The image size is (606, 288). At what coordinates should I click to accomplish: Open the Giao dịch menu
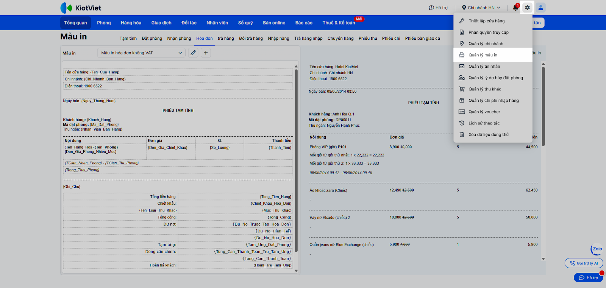click(x=161, y=23)
